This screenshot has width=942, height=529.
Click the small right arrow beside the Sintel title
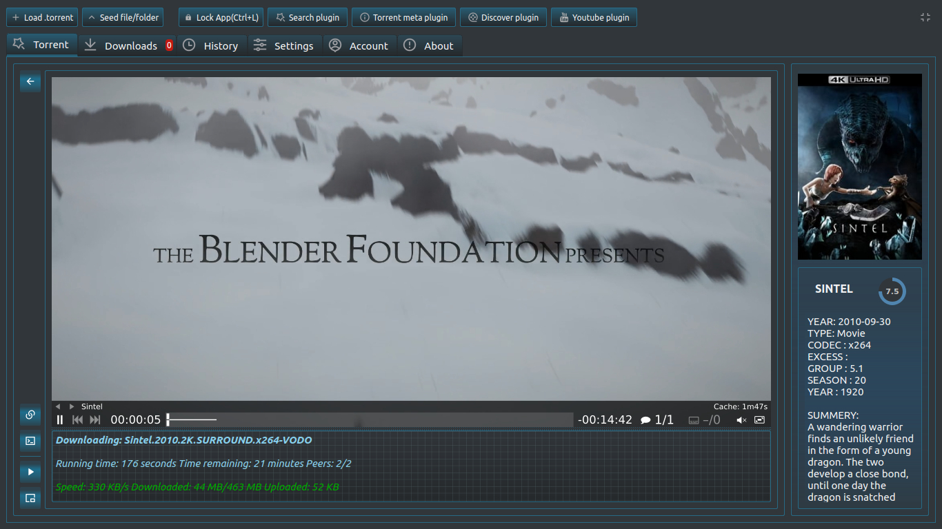tap(72, 406)
